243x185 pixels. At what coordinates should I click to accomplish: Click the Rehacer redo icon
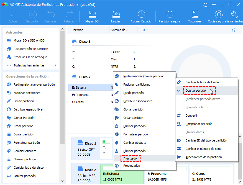point(69,15)
